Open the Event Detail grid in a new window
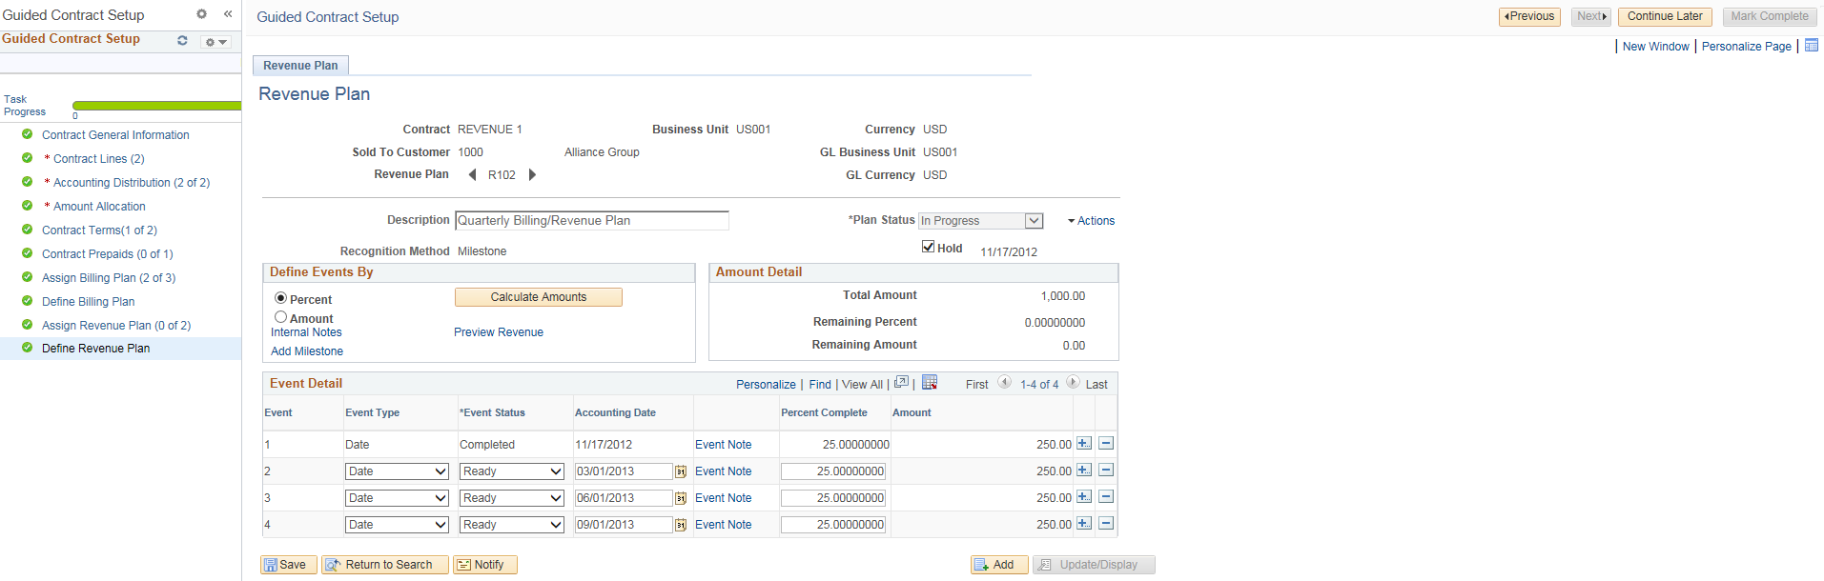The width and height of the screenshot is (1824, 581). pos(901,383)
